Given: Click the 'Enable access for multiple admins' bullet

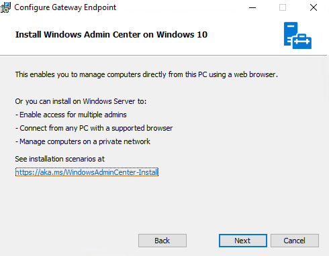Looking at the screenshot, I should point(70,115).
